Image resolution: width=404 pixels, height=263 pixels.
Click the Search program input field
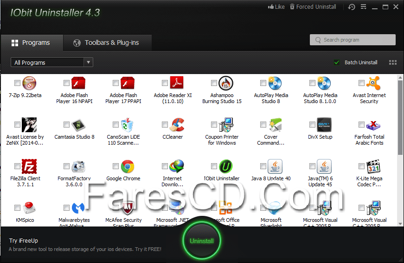click(353, 40)
